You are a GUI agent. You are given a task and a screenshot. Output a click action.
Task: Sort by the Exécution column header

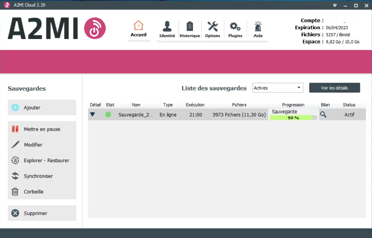tap(195, 105)
